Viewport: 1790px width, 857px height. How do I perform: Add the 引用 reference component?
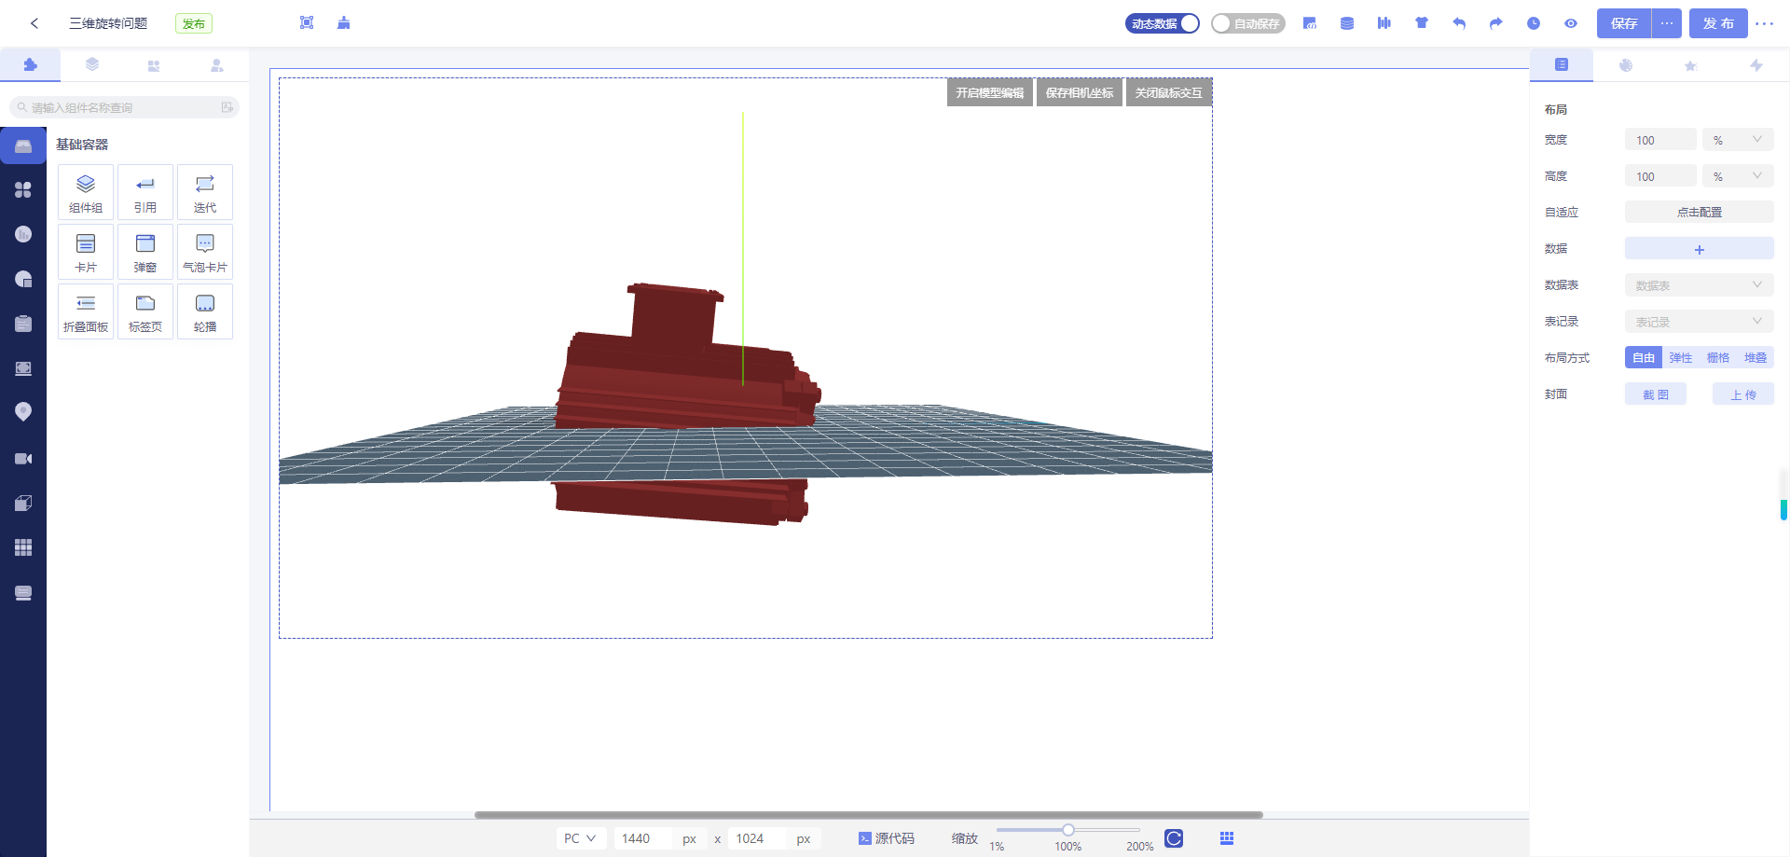click(x=145, y=192)
